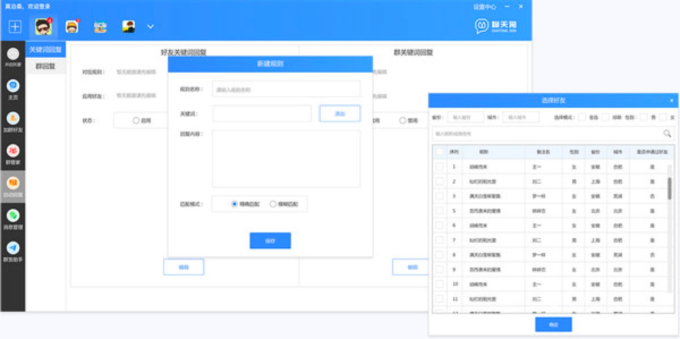Open 自动回复 in the sidebar
Screen dimensions: 680x339
(x=13, y=187)
